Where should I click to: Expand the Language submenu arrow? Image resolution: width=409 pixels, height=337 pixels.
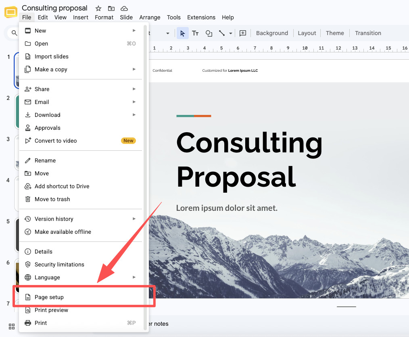[134, 277]
